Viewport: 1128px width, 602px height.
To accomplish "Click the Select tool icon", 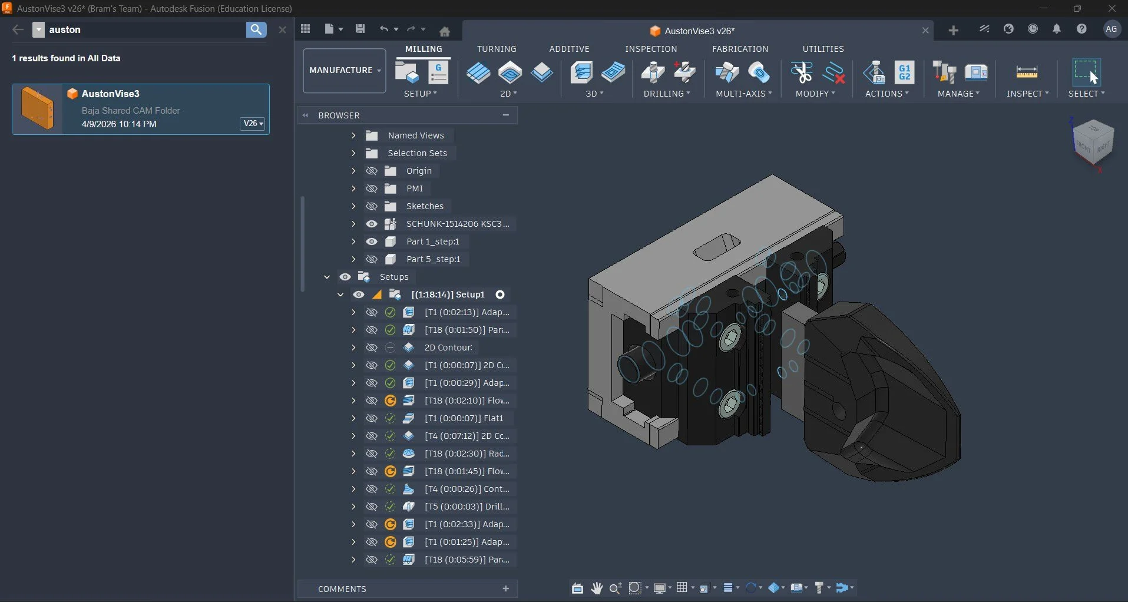I will (1086, 72).
